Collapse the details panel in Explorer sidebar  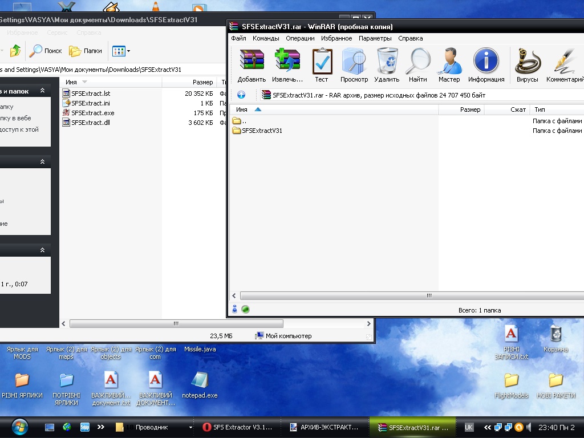pyautogui.click(x=42, y=250)
